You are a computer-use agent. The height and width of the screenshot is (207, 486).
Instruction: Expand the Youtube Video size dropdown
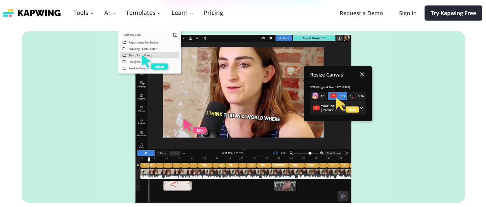[338, 108]
